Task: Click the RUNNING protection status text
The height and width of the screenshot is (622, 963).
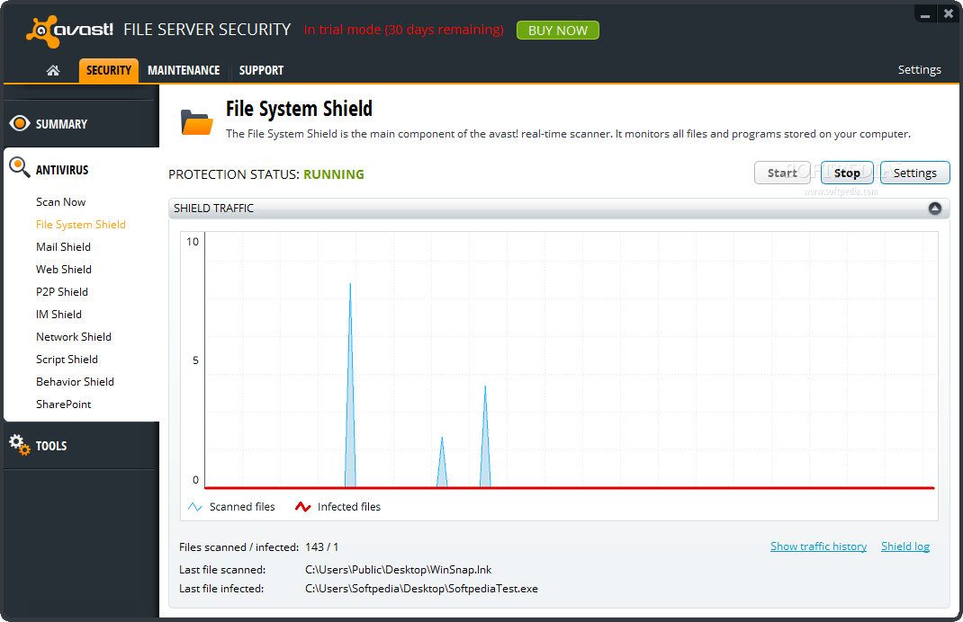Action: [334, 174]
